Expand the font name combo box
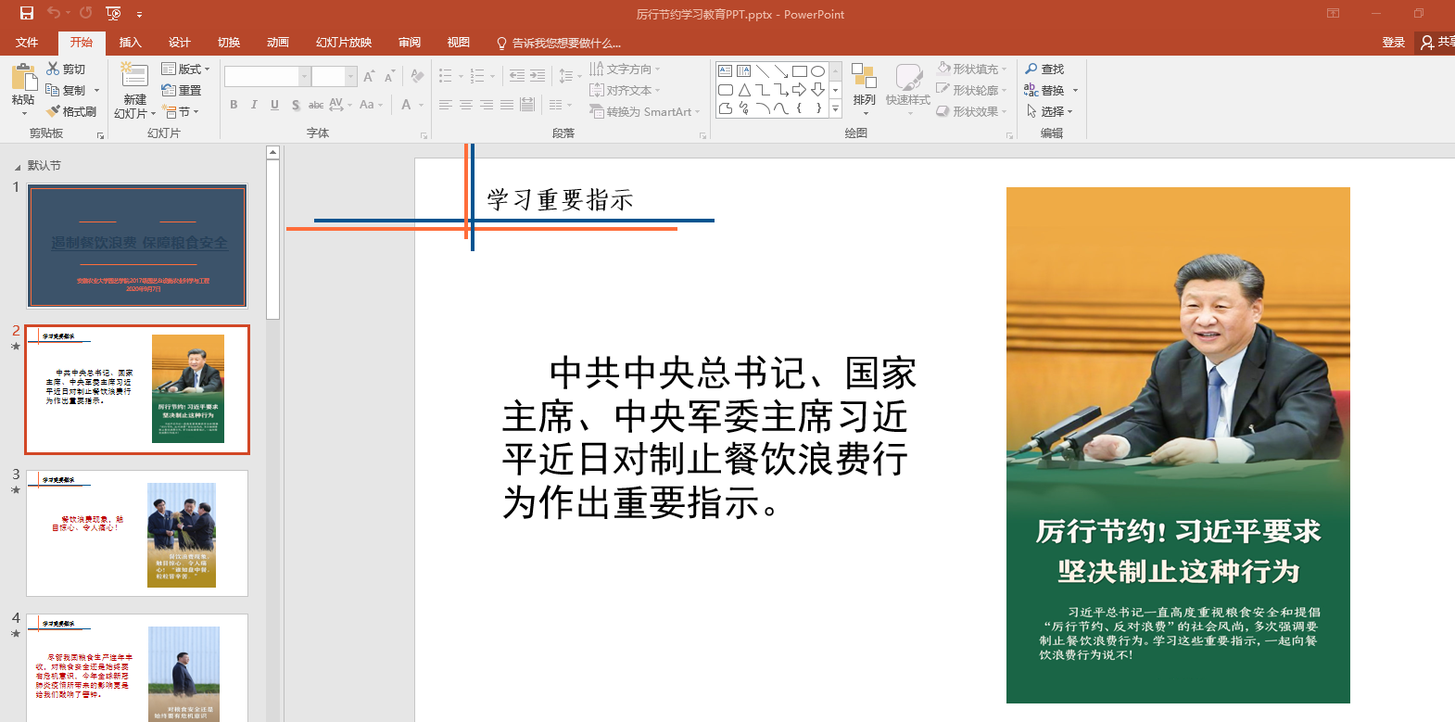The width and height of the screenshot is (1455, 722). pos(304,77)
